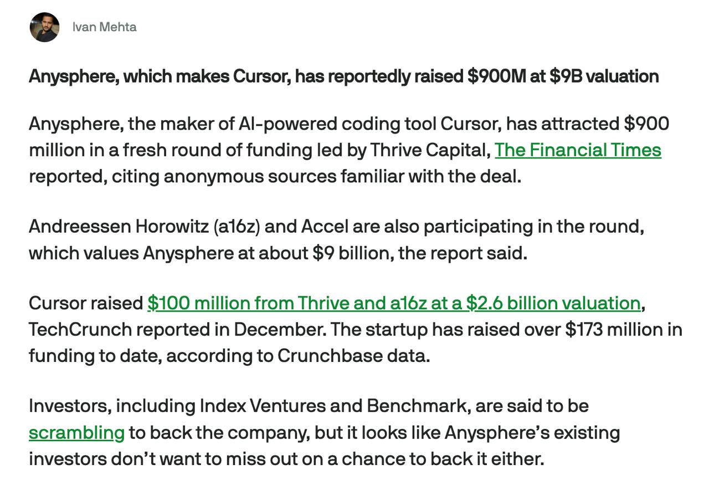Click $900M in the headline
This screenshot has height=480, width=709.
pyautogui.click(x=496, y=76)
